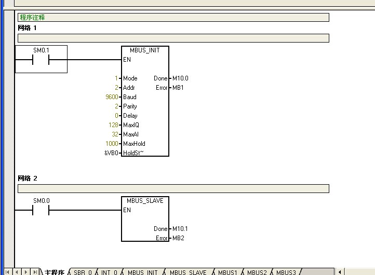
Task: Select Done output M10.1
Action: [180, 229]
